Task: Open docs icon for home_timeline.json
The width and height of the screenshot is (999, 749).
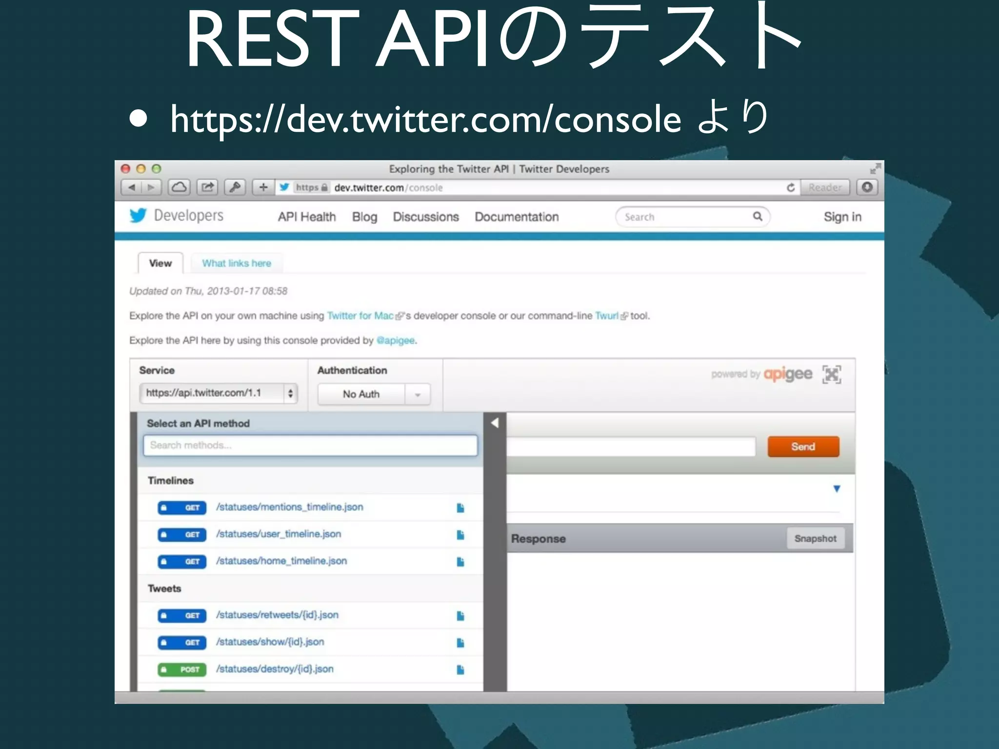Action: pyautogui.click(x=460, y=562)
